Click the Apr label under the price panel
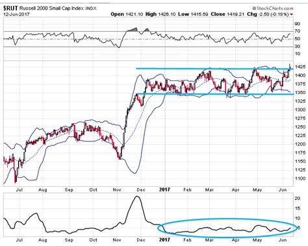 tap(235, 190)
